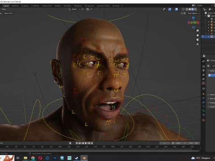Switch to rendered viewport shading
Viewport: 215px width, 161px height.
[x=195, y=9]
